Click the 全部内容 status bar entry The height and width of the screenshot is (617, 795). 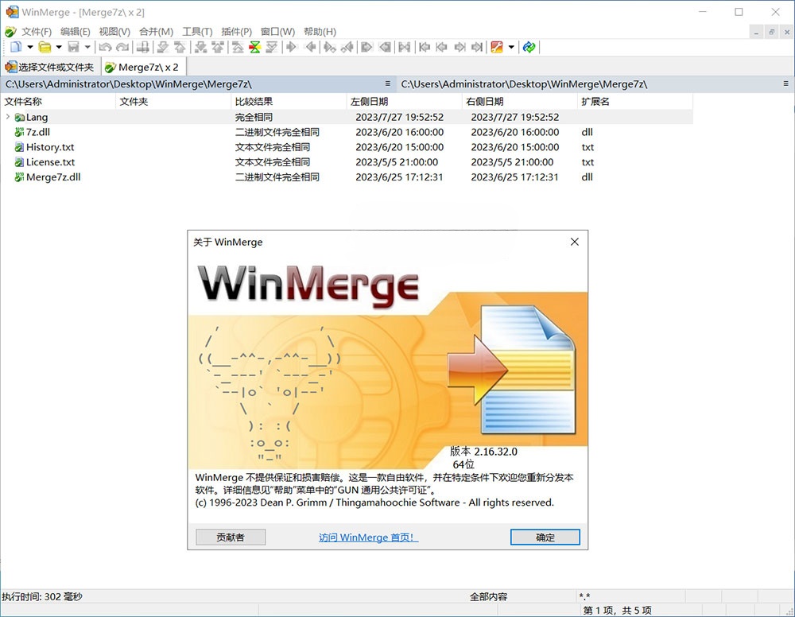pos(488,596)
